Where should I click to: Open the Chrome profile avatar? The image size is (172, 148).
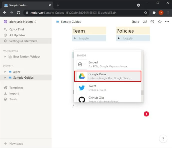pyautogui.click(x=161, y=13)
